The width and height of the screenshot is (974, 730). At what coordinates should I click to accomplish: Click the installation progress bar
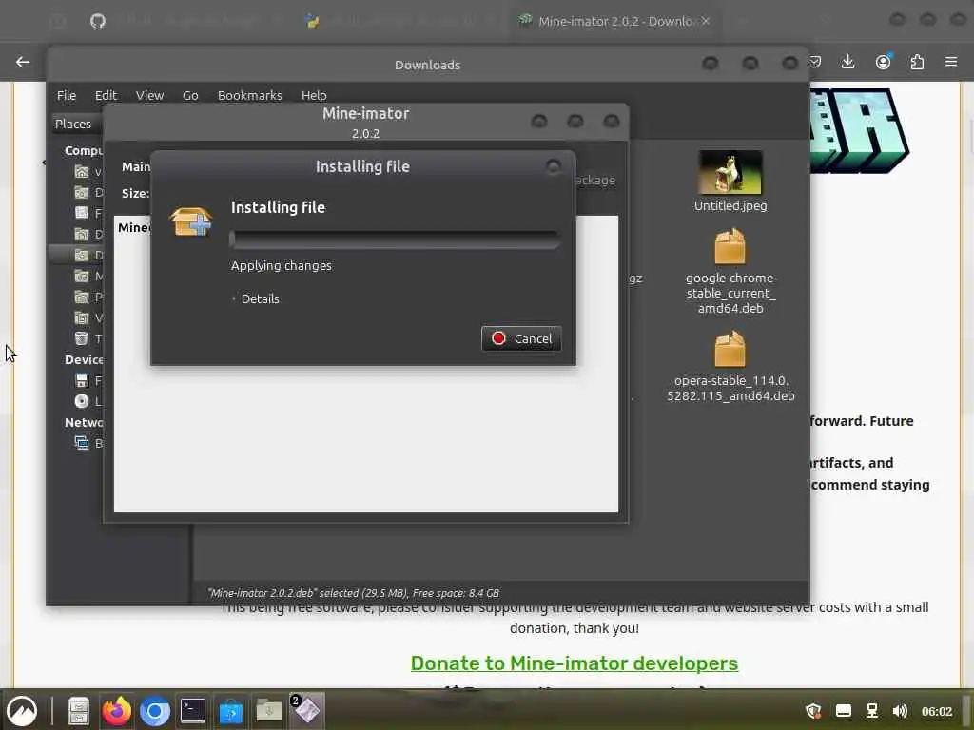(395, 239)
